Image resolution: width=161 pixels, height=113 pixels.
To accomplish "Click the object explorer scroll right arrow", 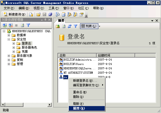I will coord(50,105).
